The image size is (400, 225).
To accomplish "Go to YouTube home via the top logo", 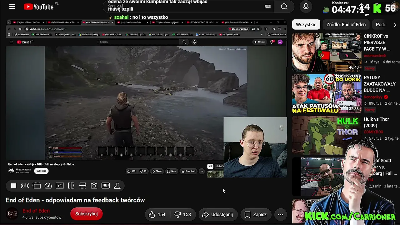I will [39, 7].
